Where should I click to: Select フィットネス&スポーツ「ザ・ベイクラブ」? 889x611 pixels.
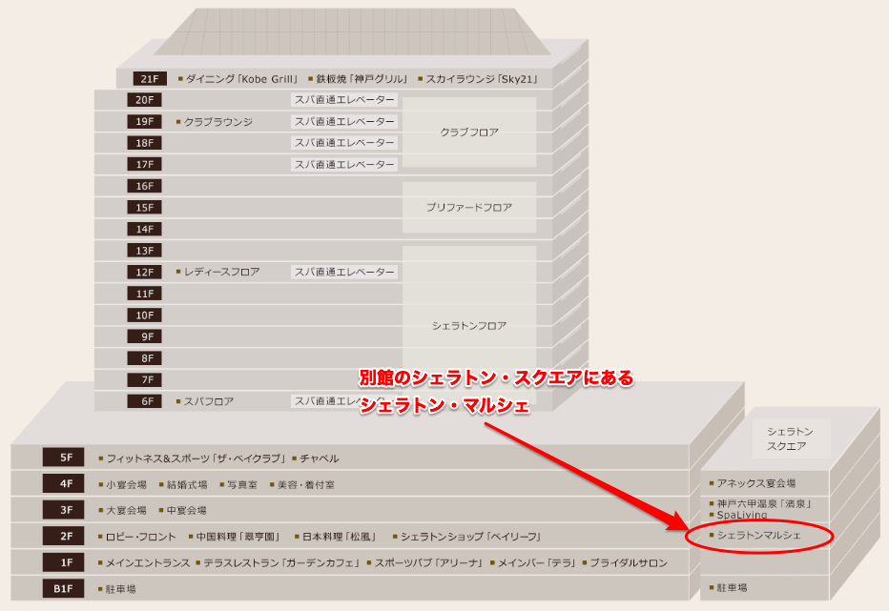click(x=196, y=458)
